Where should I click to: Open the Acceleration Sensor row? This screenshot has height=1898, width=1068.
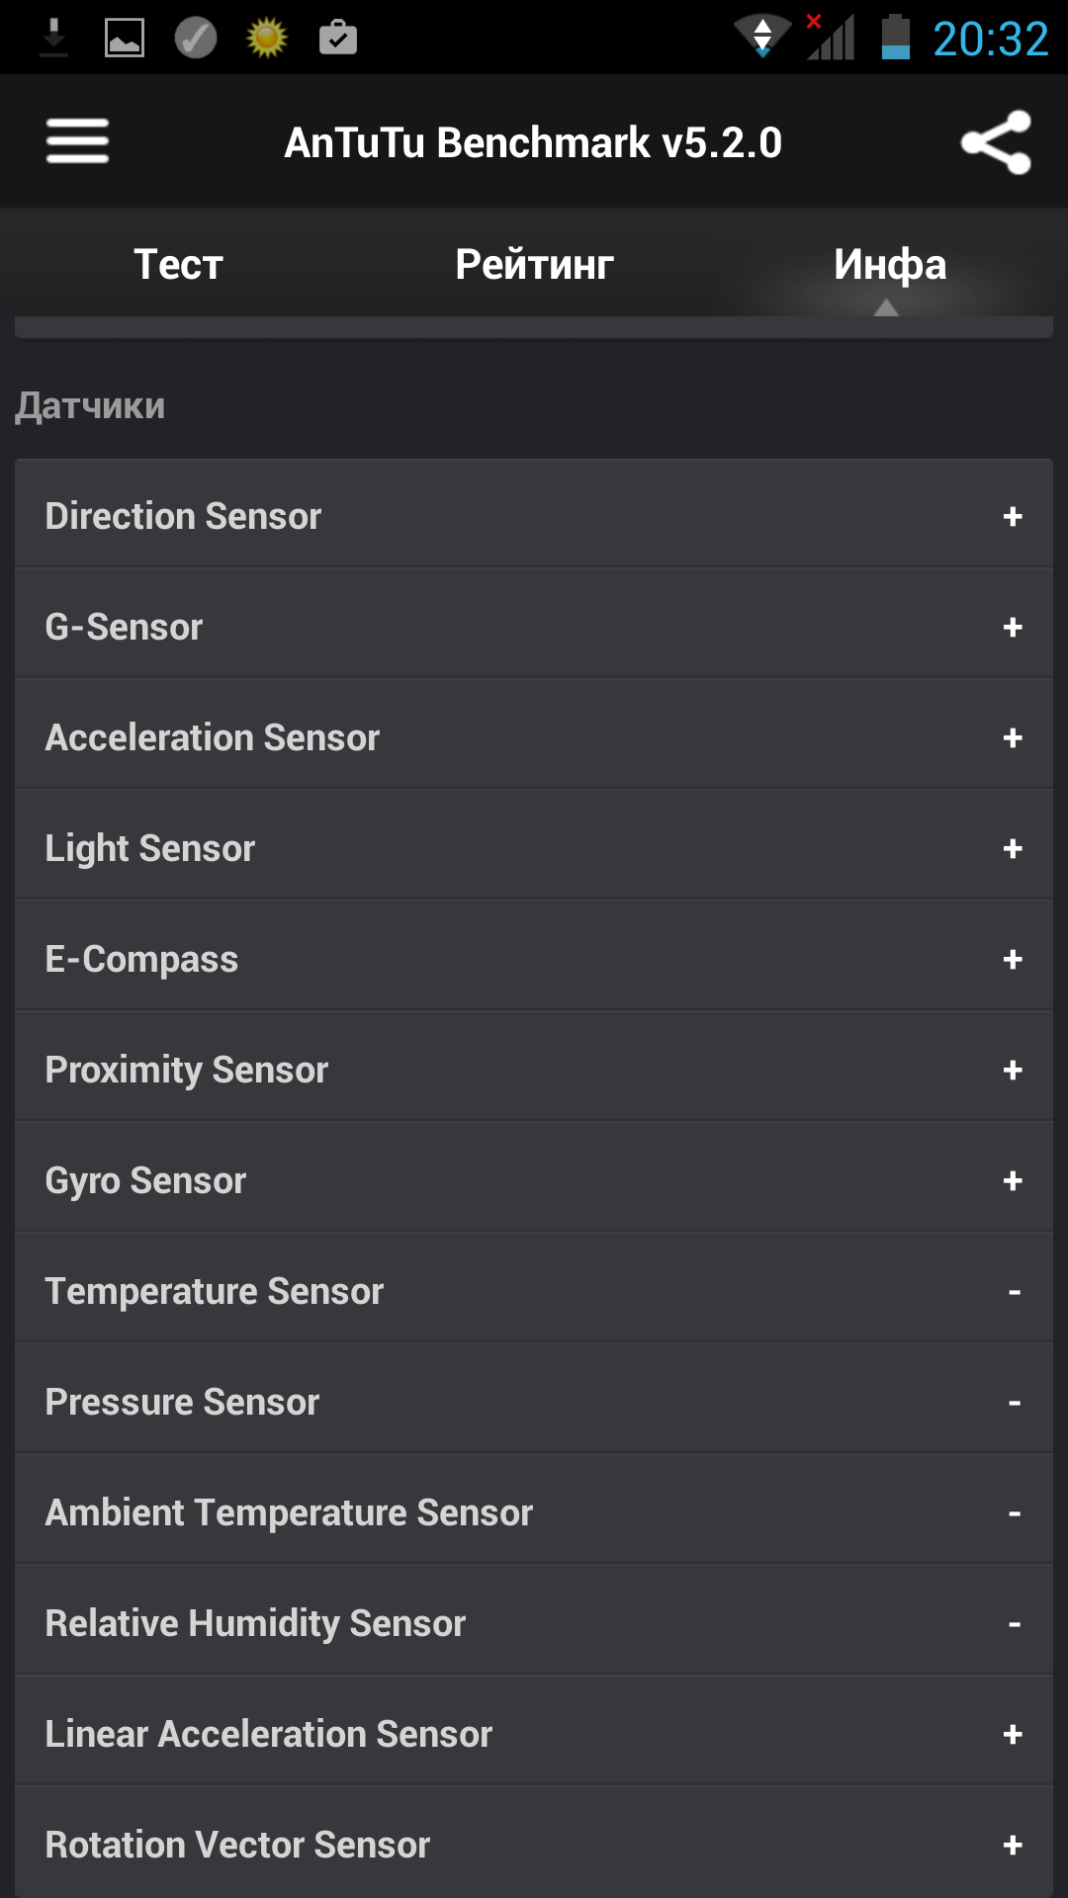(x=534, y=737)
